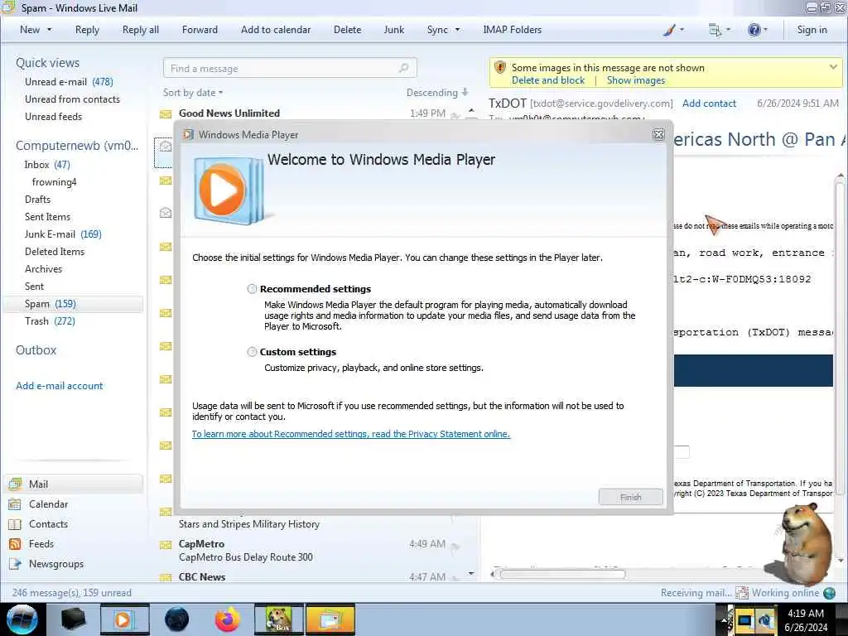Open the Privacy Statement online link
848x636 pixels.
coord(351,434)
